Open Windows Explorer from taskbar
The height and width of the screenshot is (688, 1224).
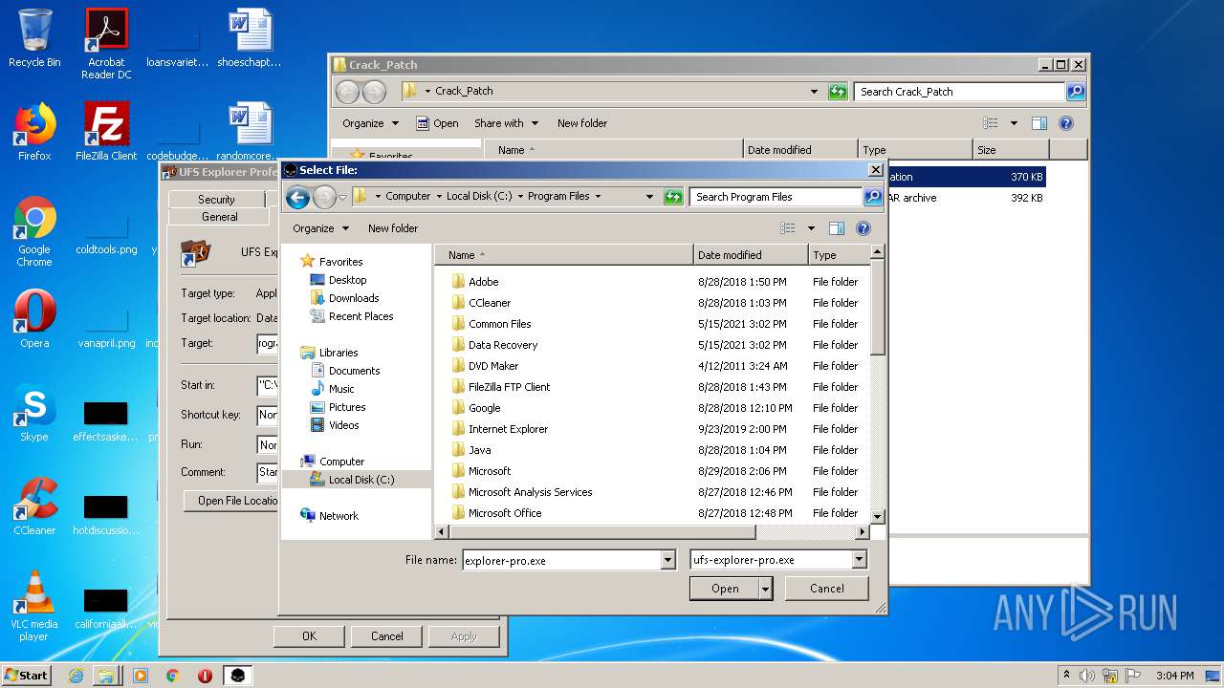[106, 676]
